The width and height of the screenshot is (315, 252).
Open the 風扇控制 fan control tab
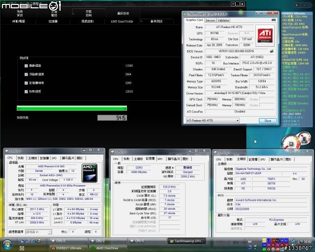click(x=88, y=21)
